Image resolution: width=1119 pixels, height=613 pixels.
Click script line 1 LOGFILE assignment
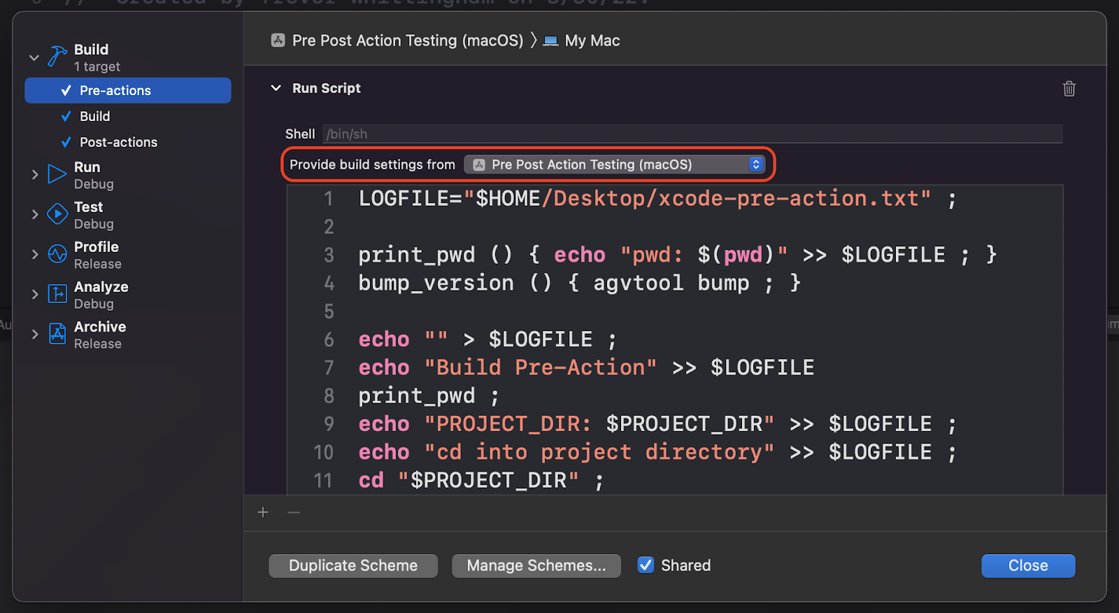[x=657, y=199]
